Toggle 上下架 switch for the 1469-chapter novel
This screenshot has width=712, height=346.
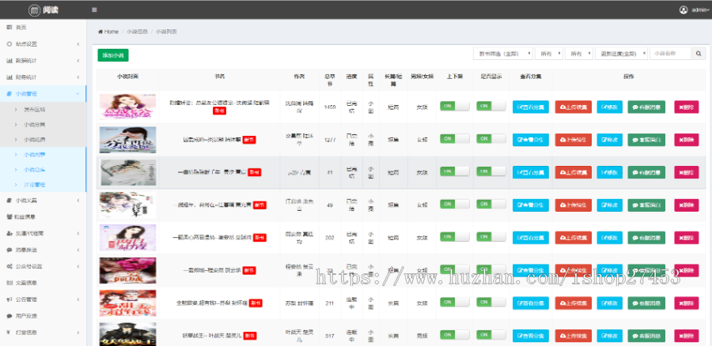coord(455,106)
